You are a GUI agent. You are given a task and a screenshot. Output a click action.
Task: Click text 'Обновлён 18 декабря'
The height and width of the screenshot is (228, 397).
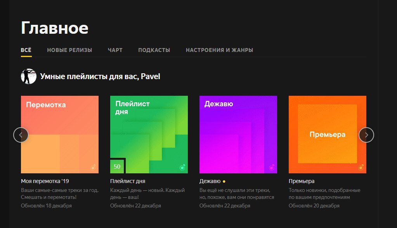pos(46,206)
